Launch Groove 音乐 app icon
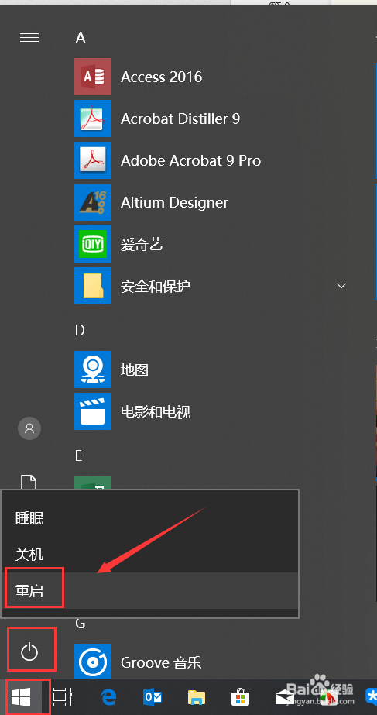 [93, 662]
